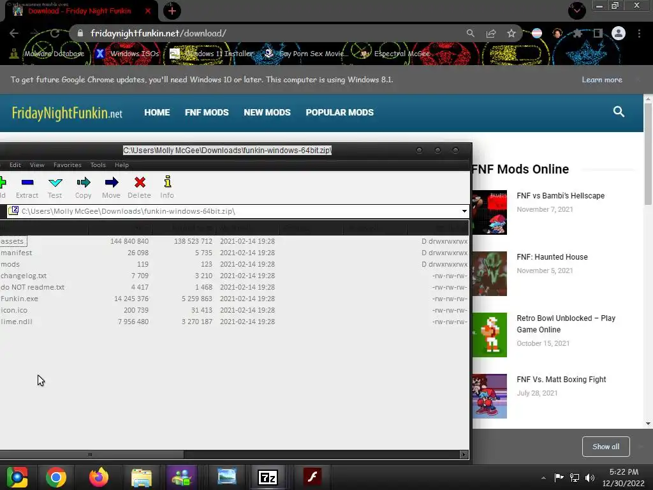Screen dimensions: 653x490
Task: Click the Extract toolbar icon in 7-Zip
Action: click(x=27, y=182)
